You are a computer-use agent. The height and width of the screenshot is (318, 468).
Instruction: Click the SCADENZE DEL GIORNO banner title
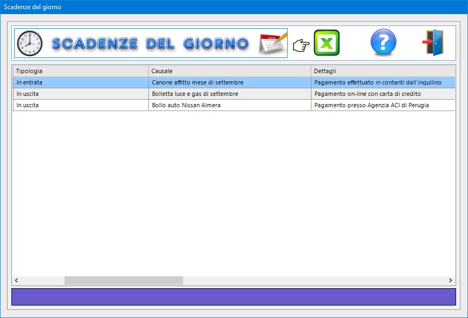tap(150, 43)
